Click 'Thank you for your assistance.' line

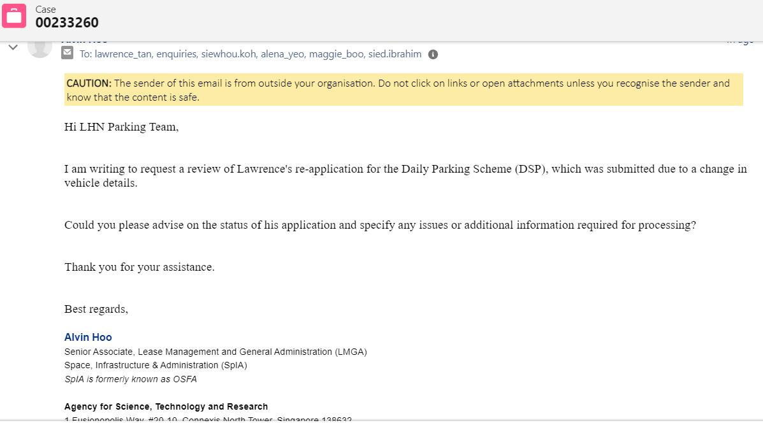[140, 267]
